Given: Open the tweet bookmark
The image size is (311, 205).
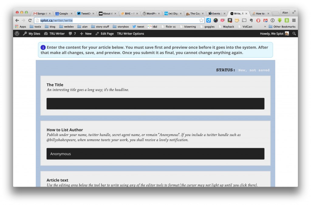Looking at the screenshot, I should point(138,27).
